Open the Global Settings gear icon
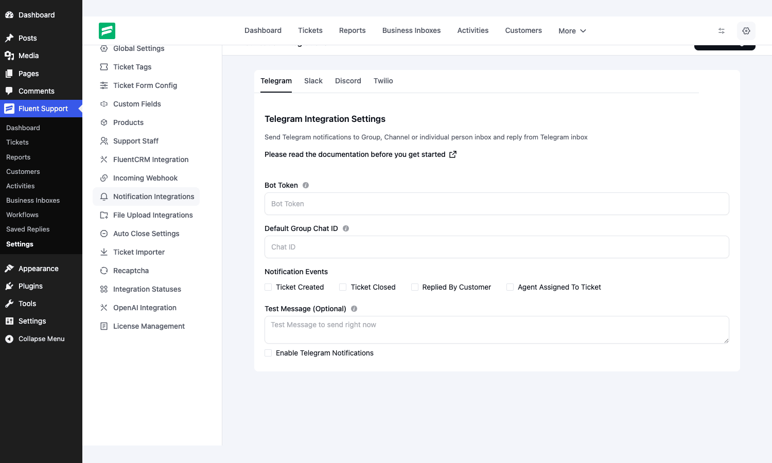The width and height of the screenshot is (772, 463). pyautogui.click(x=104, y=48)
